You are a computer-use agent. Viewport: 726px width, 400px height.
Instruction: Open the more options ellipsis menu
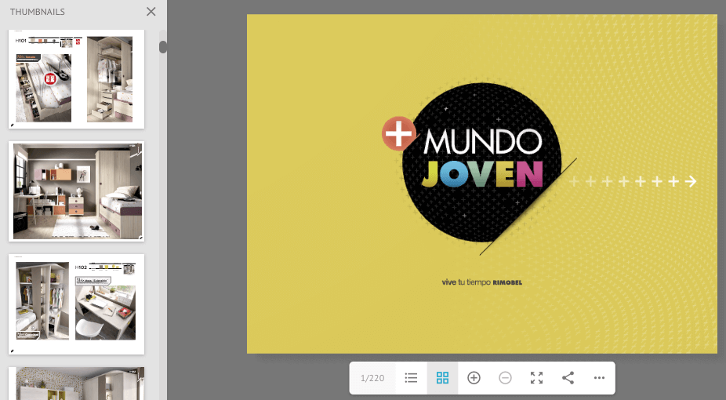coord(600,378)
